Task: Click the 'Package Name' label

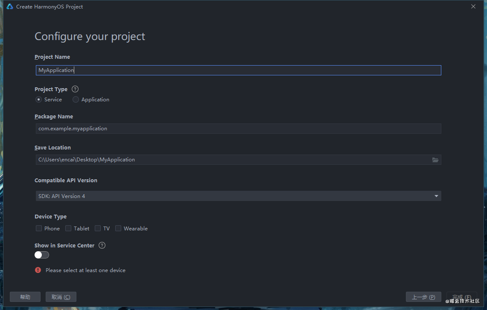Action: coord(54,117)
